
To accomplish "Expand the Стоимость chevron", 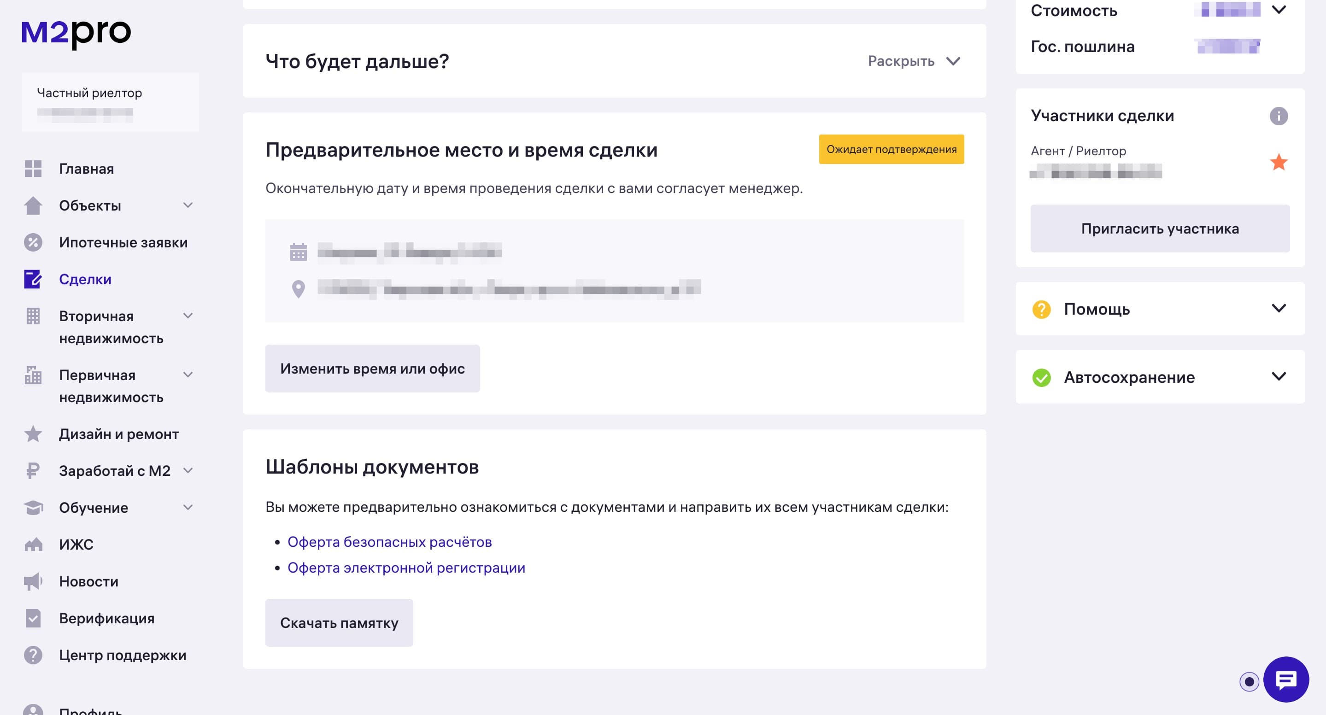I will [1279, 10].
